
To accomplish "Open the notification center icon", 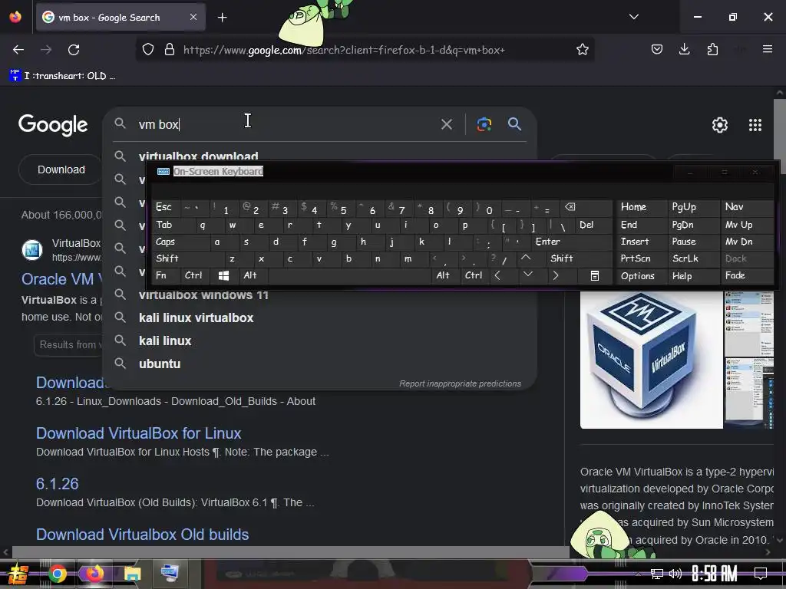I will tap(761, 574).
